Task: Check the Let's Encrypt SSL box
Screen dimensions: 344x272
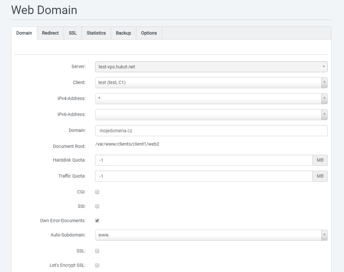Action: 97,265
